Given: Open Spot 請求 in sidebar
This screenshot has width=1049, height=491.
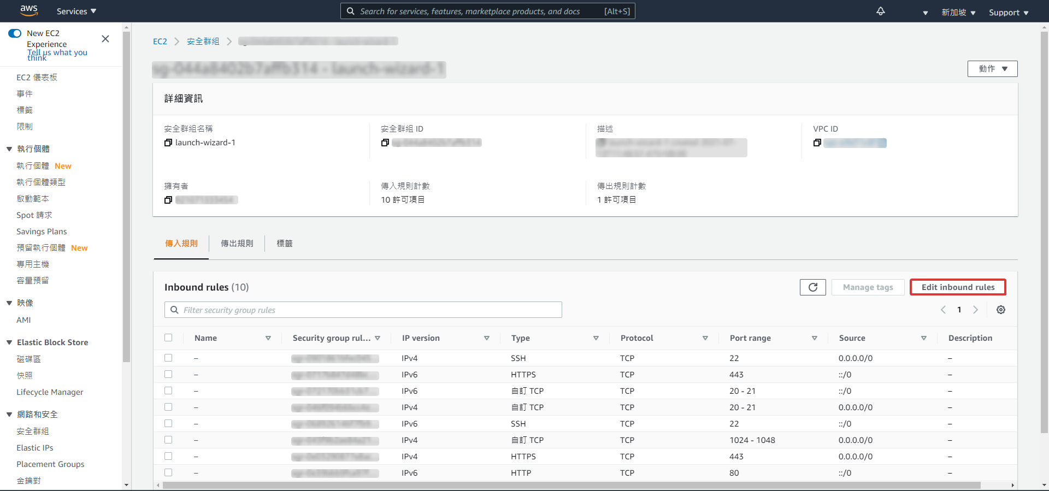Looking at the screenshot, I should (x=34, y=215).
